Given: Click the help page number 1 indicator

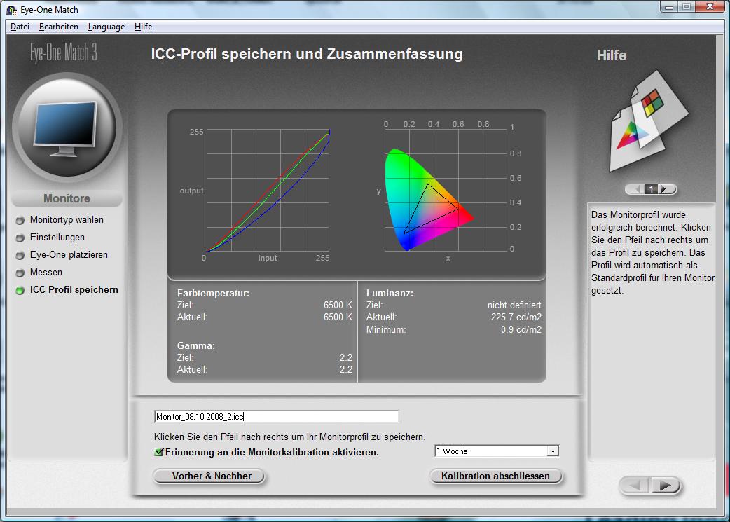Looking at the screenshot, I should click(652, 189).
